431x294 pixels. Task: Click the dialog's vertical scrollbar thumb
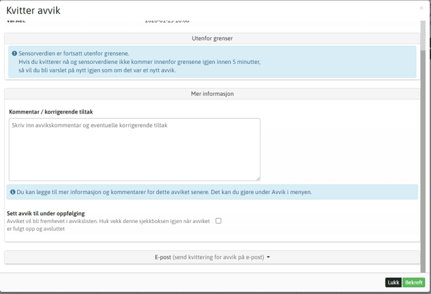423,35
